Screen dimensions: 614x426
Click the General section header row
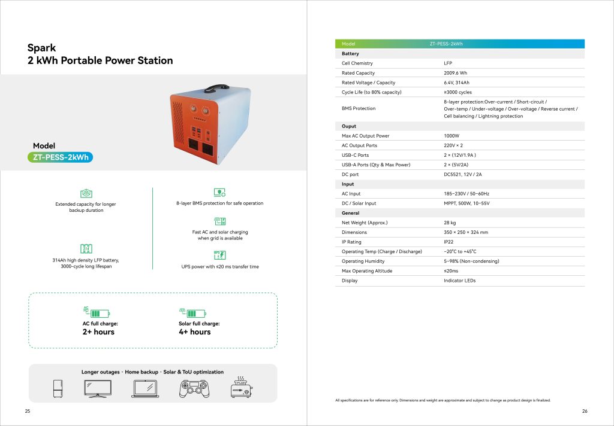click(459, 213)
